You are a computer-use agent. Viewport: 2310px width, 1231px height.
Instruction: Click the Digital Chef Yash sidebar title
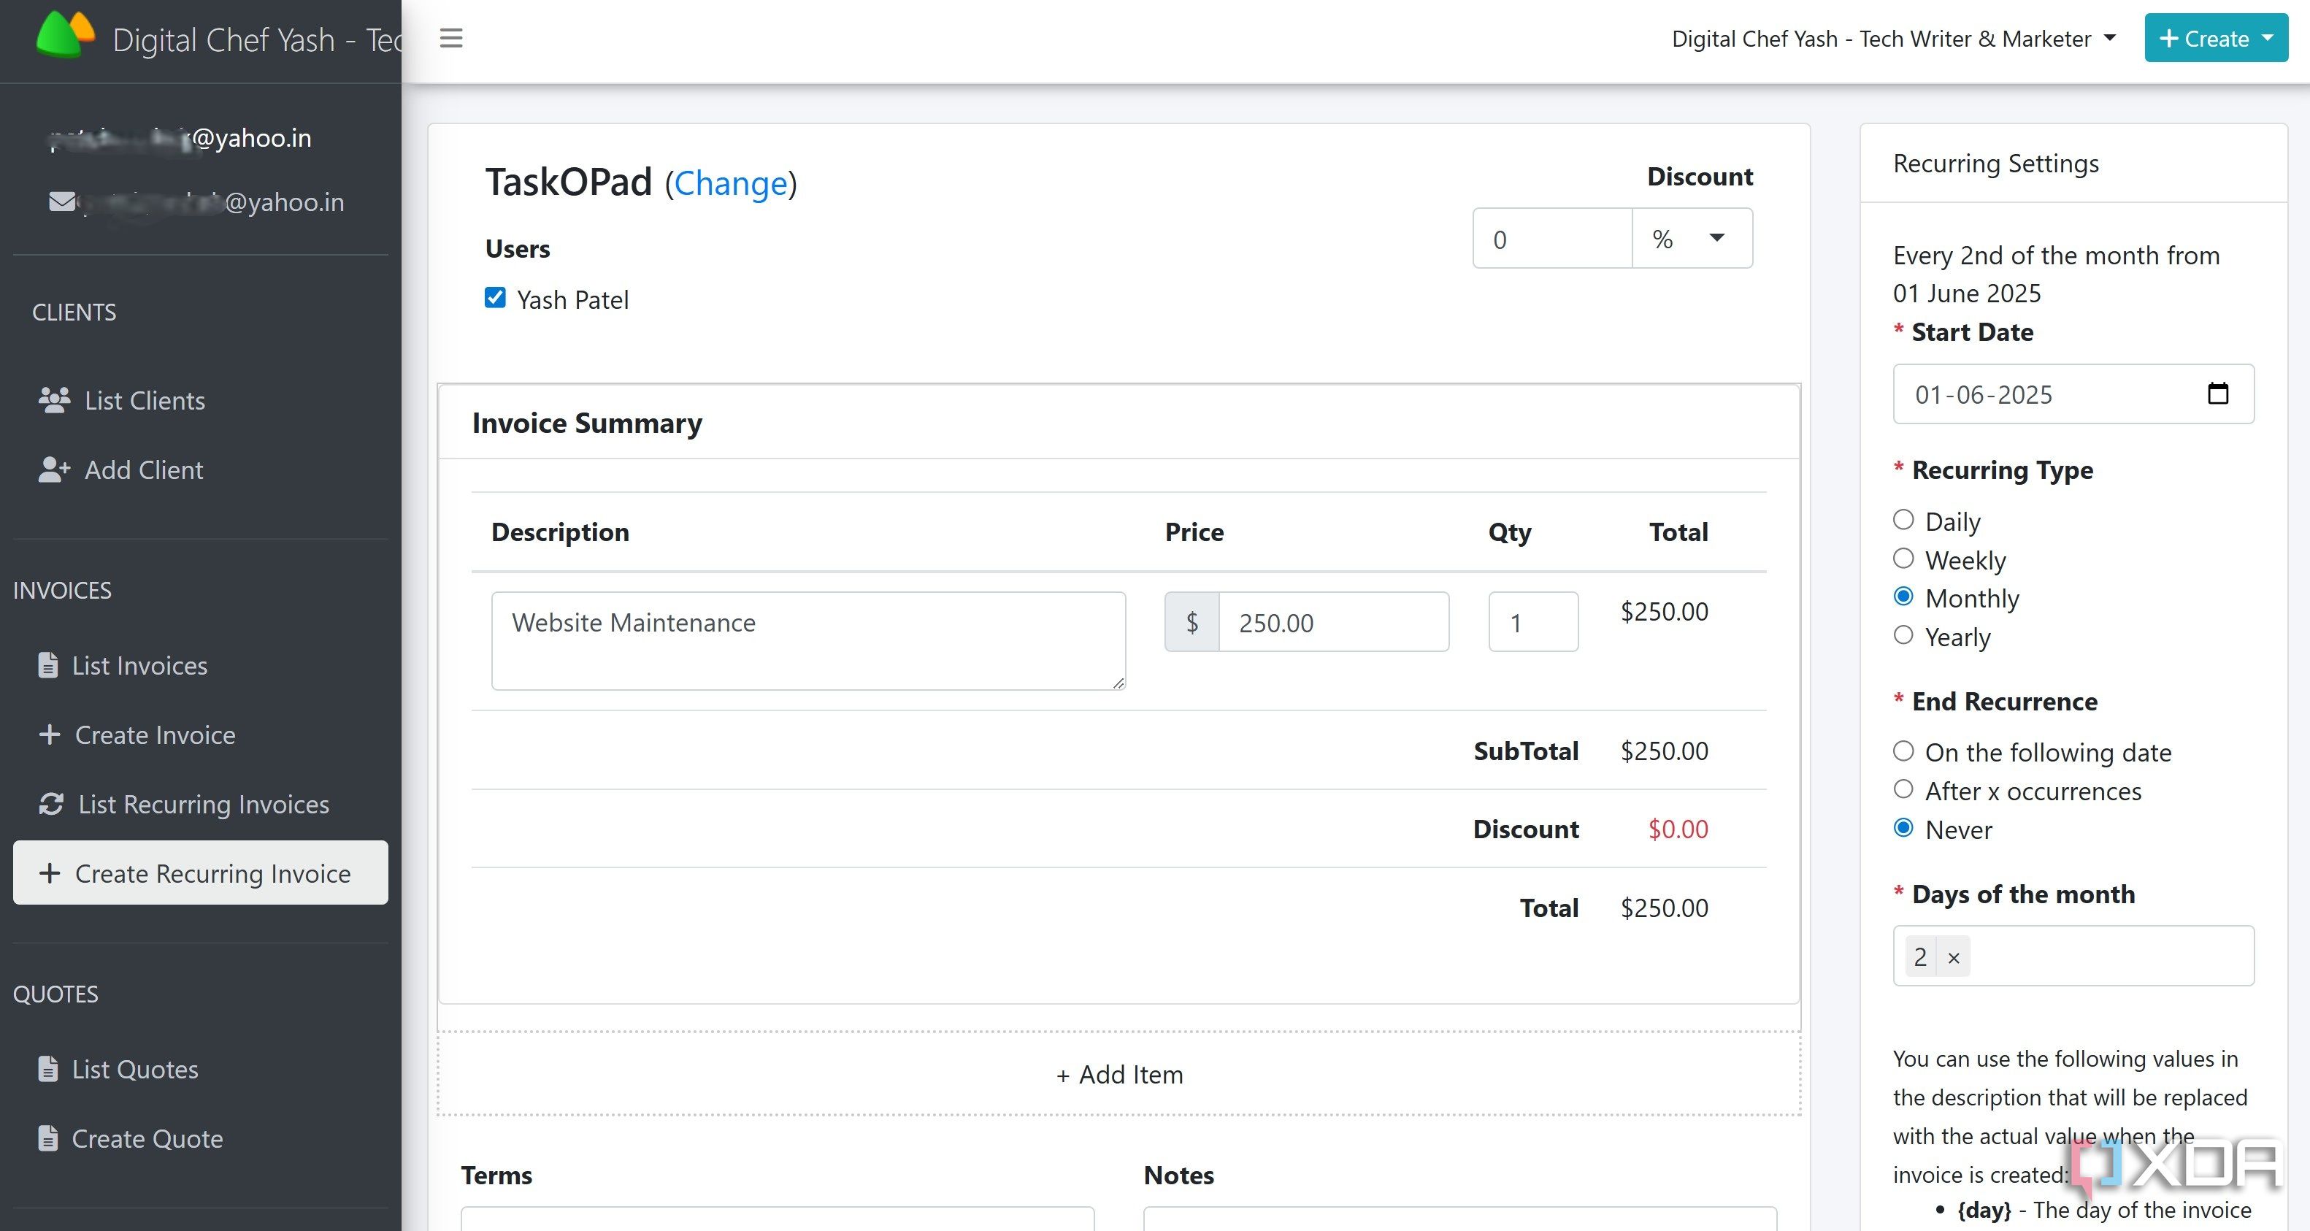coord(256,39)
